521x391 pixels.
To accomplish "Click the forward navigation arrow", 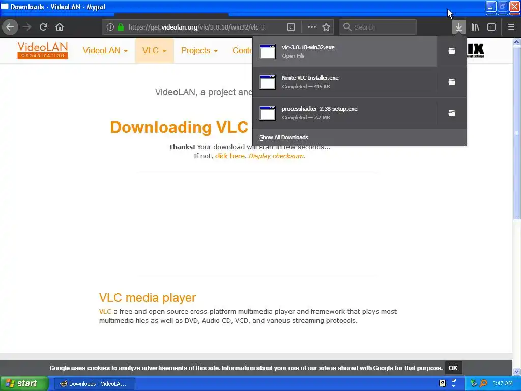I will click(x=27, y=27).
